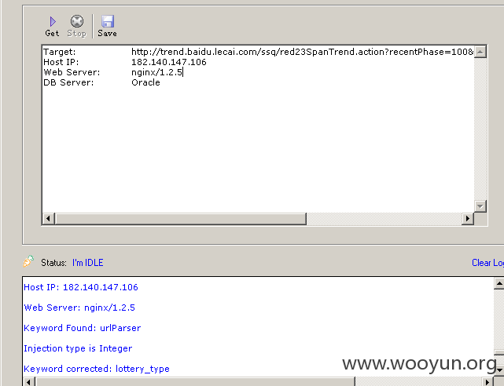Click the 'Target:' label in info box
This screenshot has width=504, height=386.
60,52
